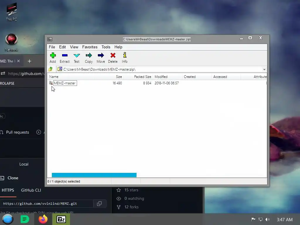Open the Network desktop icon
The image size is (300, 225).
[x=11, y=43]
